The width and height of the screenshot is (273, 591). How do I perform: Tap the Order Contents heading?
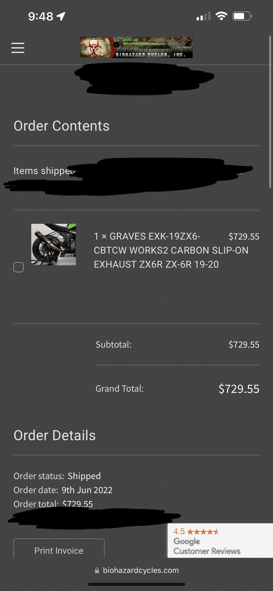(x=62, y=126)
